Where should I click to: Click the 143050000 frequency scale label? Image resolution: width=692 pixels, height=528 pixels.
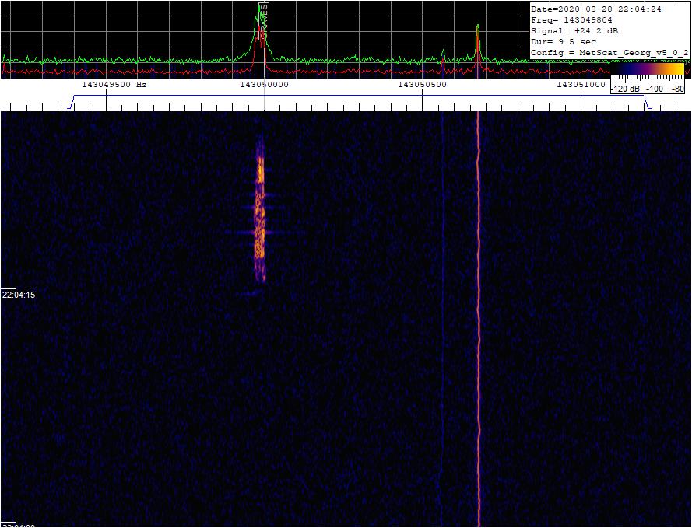point(264,85)
